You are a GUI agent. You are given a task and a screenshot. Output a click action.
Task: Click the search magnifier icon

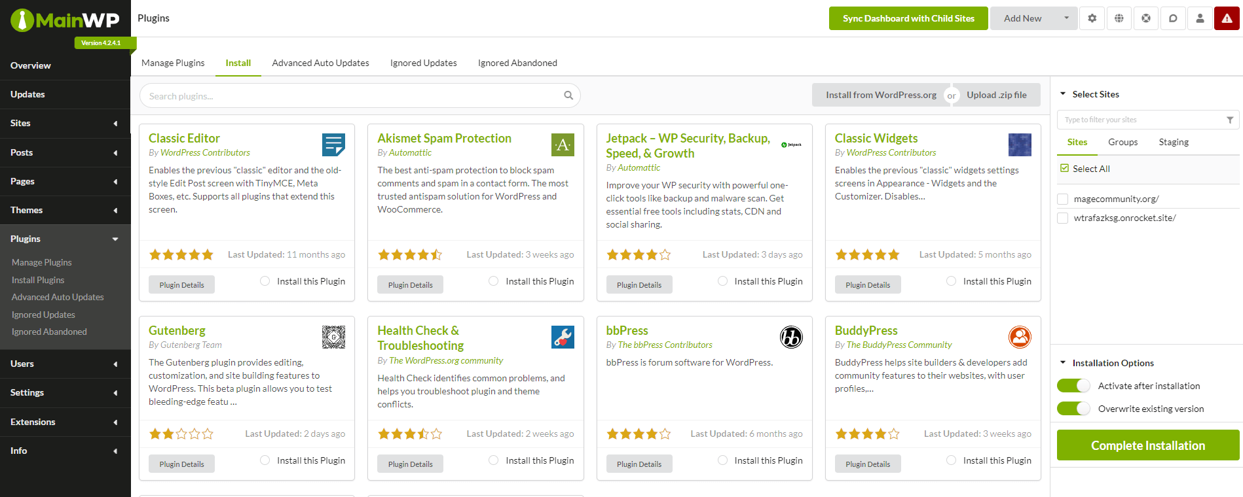click(568, 95)
